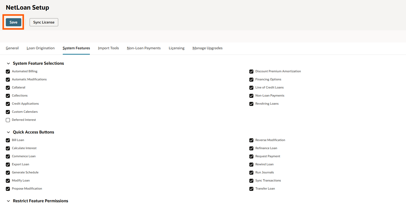
Task: Open the Manage Upgrades tab
Action: 207,48
